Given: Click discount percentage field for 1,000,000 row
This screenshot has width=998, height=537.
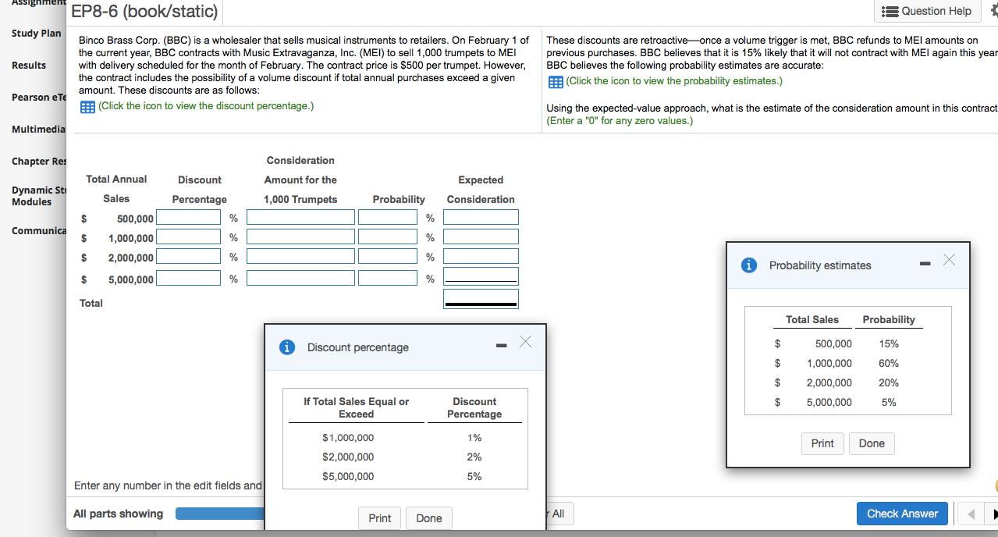Looking at the screenshot, I should click(188, 236).
